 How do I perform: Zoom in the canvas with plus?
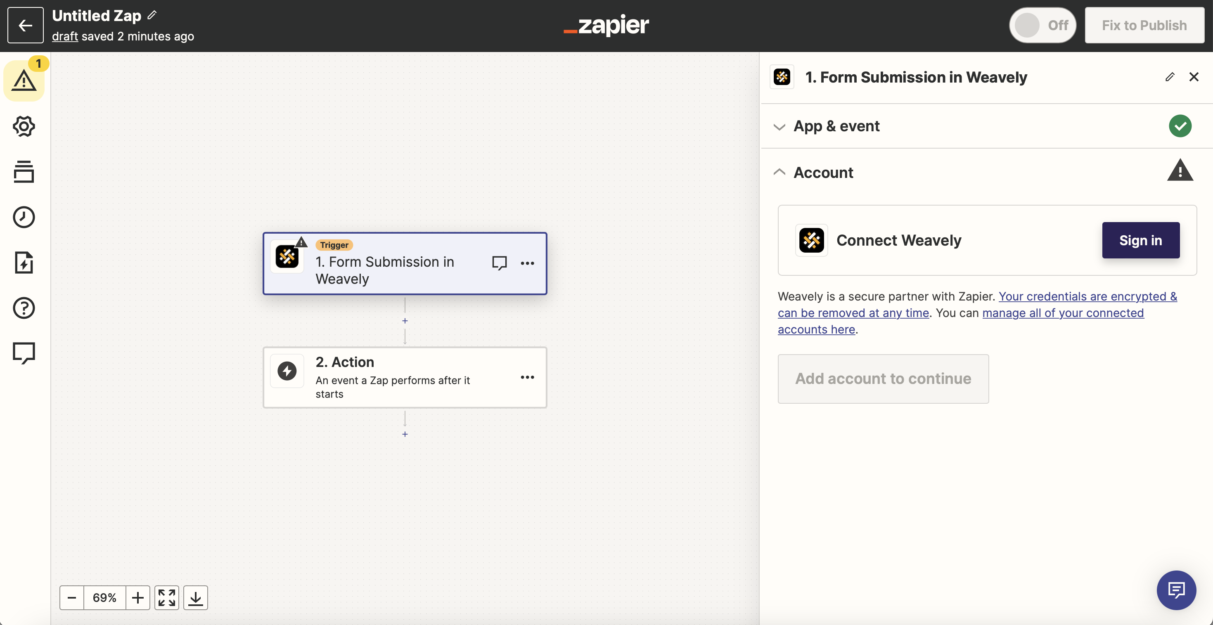click(137, 598)
